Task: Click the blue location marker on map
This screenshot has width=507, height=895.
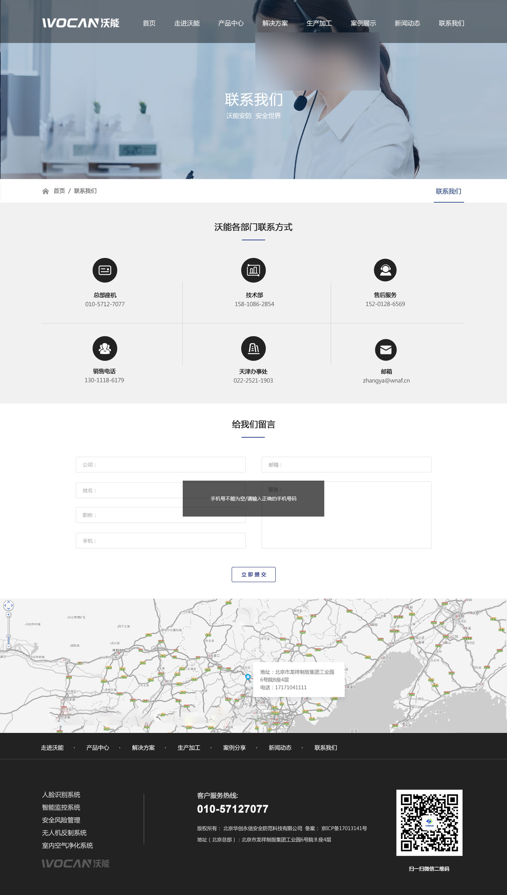Action: (248, 676)
